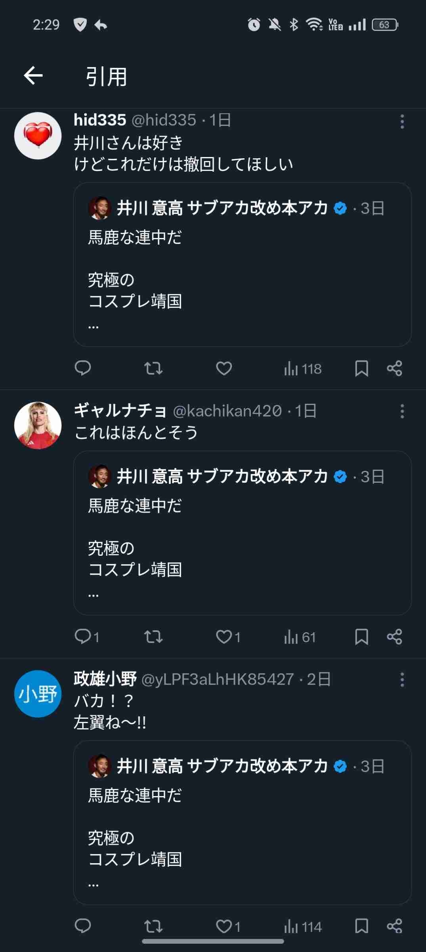Repost ギャルナチョ's quote post
The image size is (426, 952).
pos(153,637)
